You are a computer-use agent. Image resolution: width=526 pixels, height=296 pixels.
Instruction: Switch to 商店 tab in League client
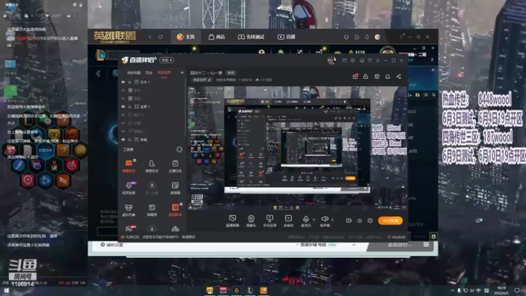(x=217, y=37)
